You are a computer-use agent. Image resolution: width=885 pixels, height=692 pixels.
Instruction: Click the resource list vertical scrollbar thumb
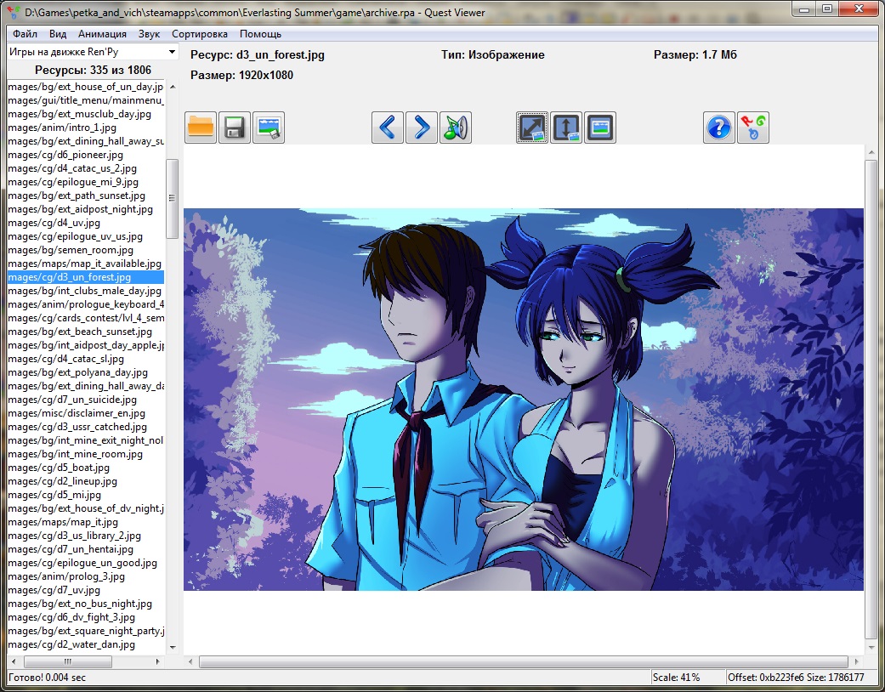172,198
